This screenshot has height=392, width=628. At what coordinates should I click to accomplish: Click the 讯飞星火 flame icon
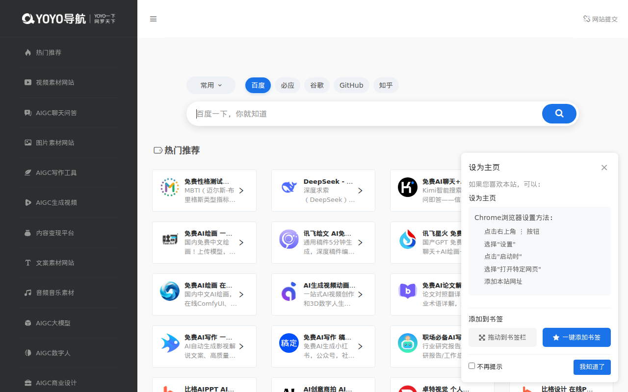click(408, 239)
